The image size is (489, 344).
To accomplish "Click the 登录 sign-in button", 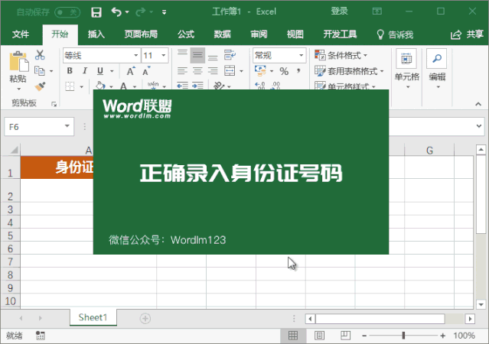I will (x=339, y=11).
